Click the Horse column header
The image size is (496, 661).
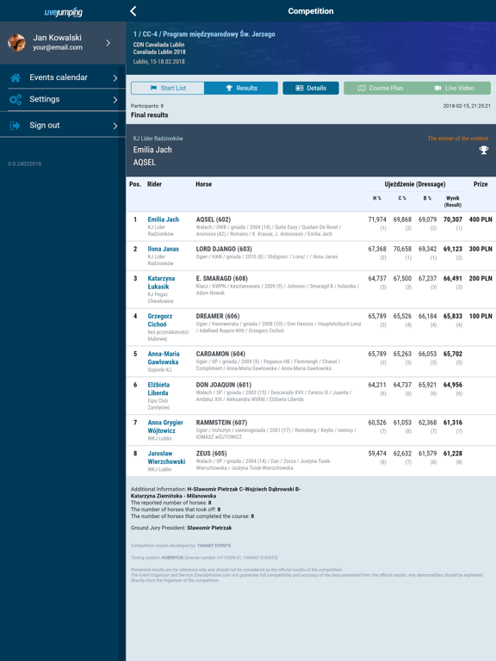click(x=204, y=184)
